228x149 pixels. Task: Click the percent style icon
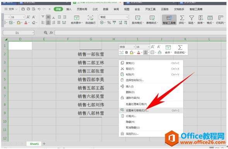coord(109,23)
